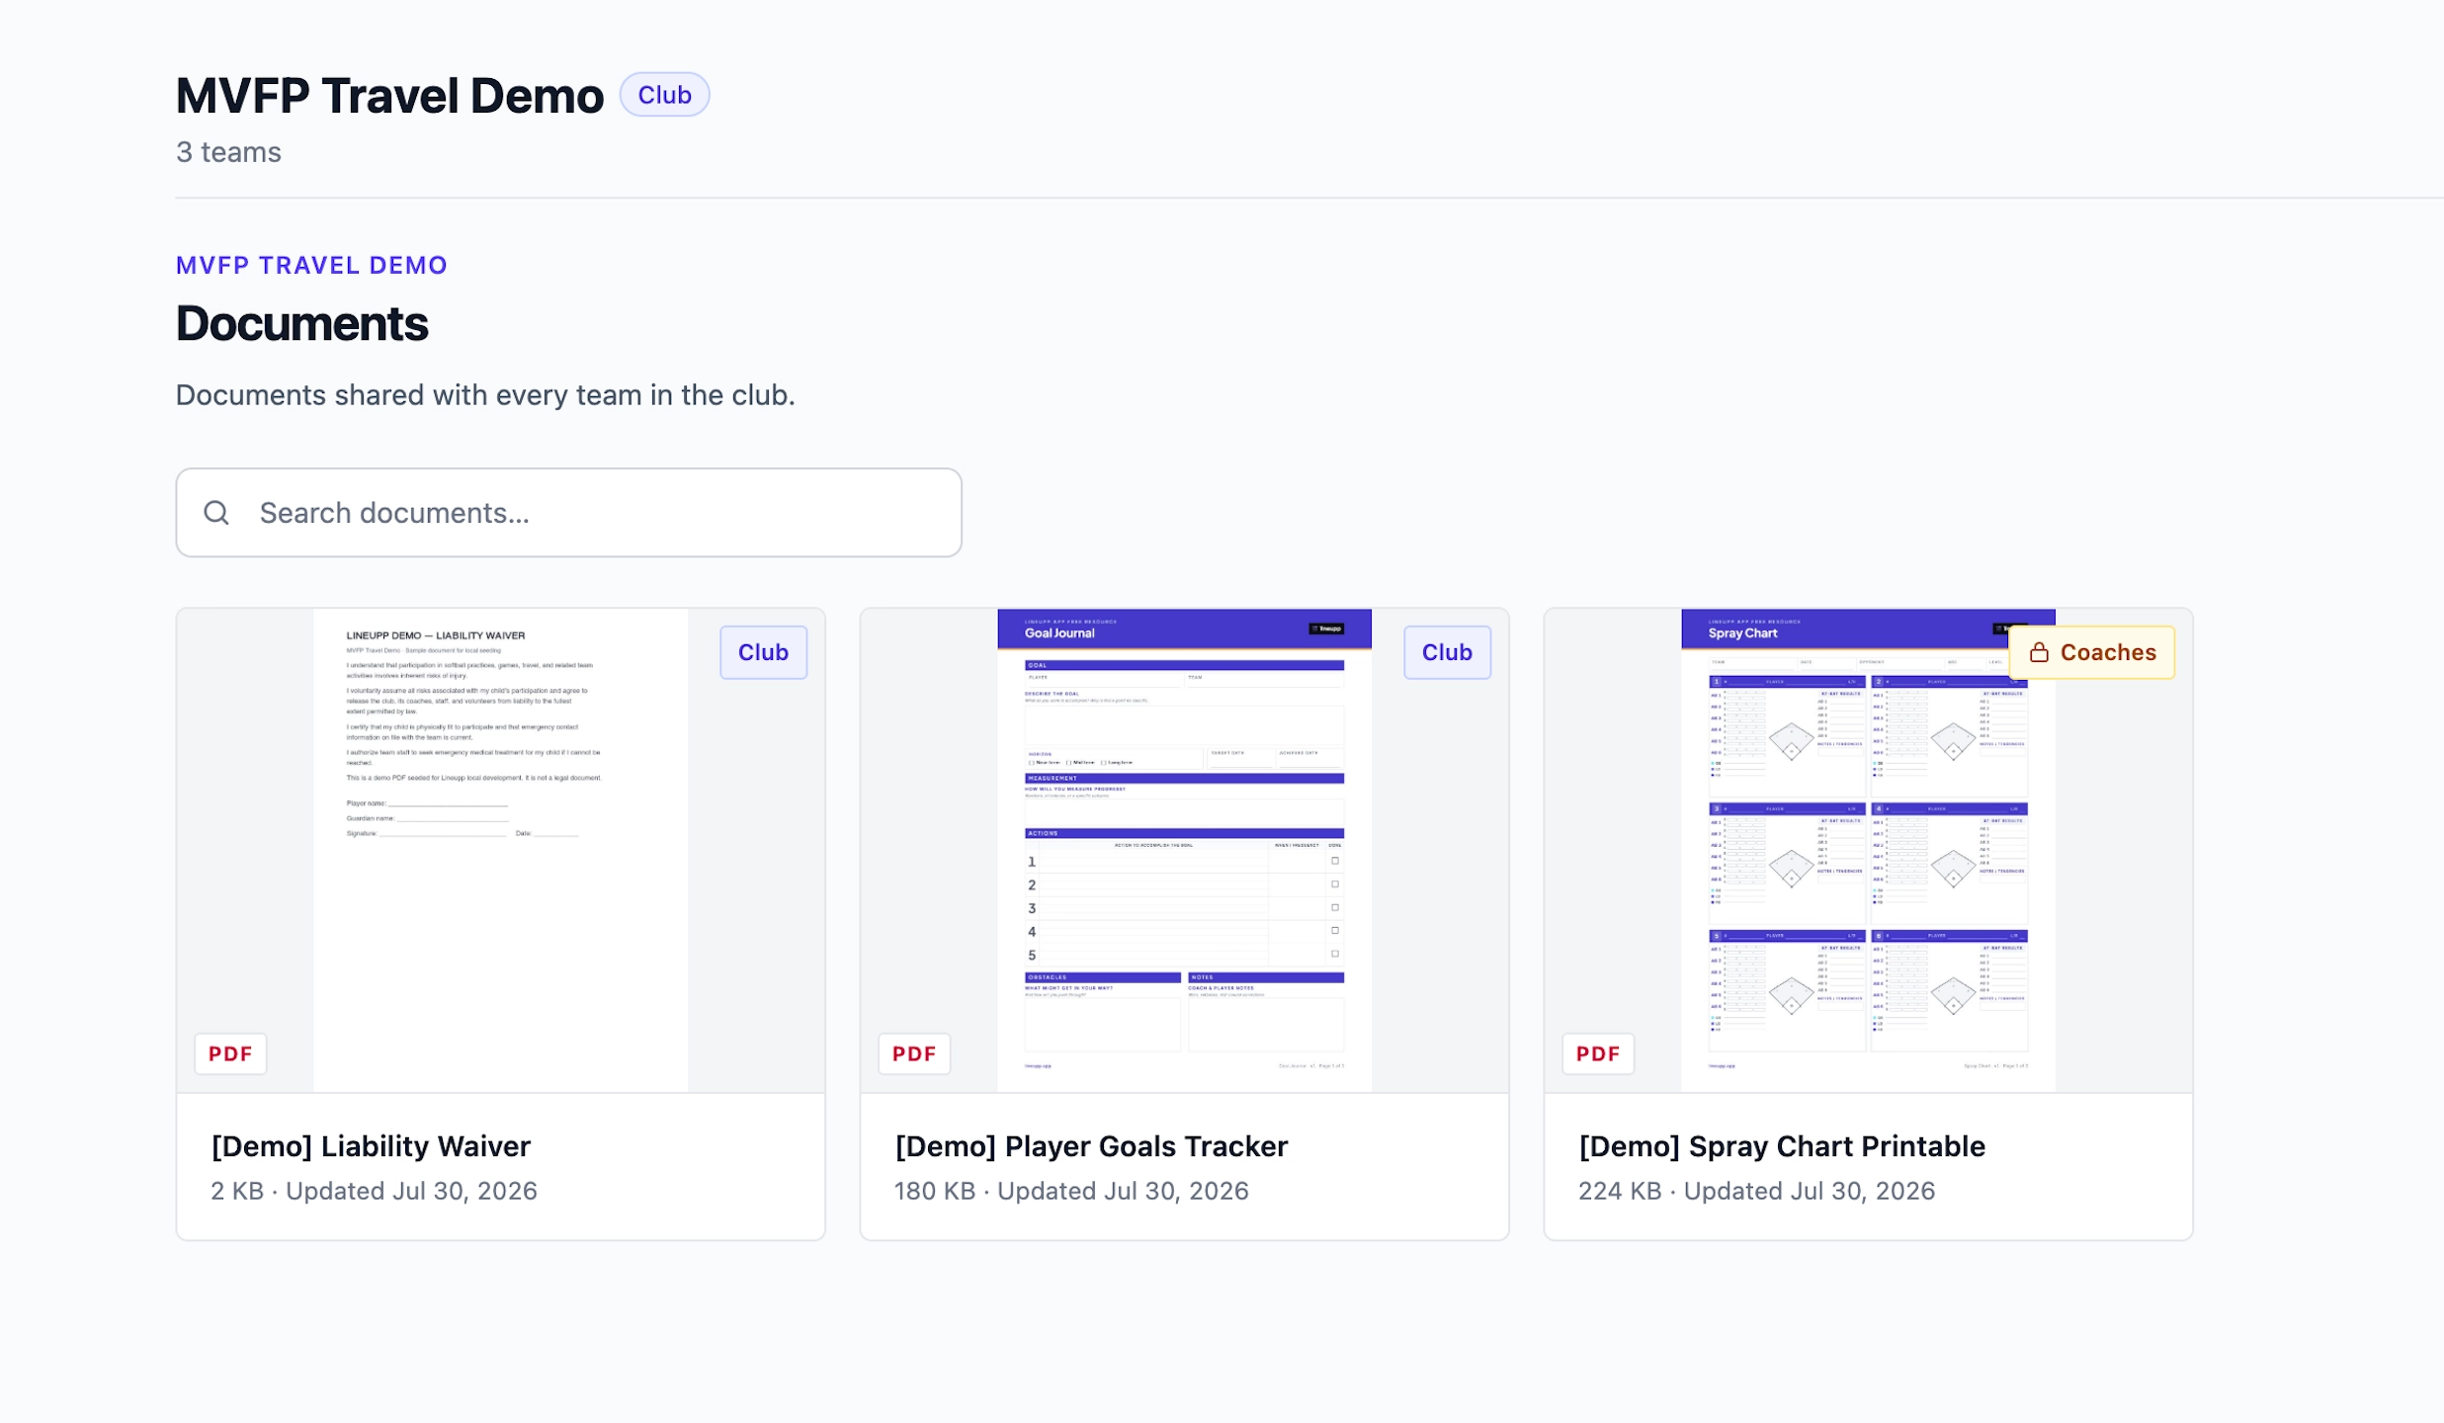
Task: Open [Demo] Player Goals Tracker title
Action: (1092, 1145)
